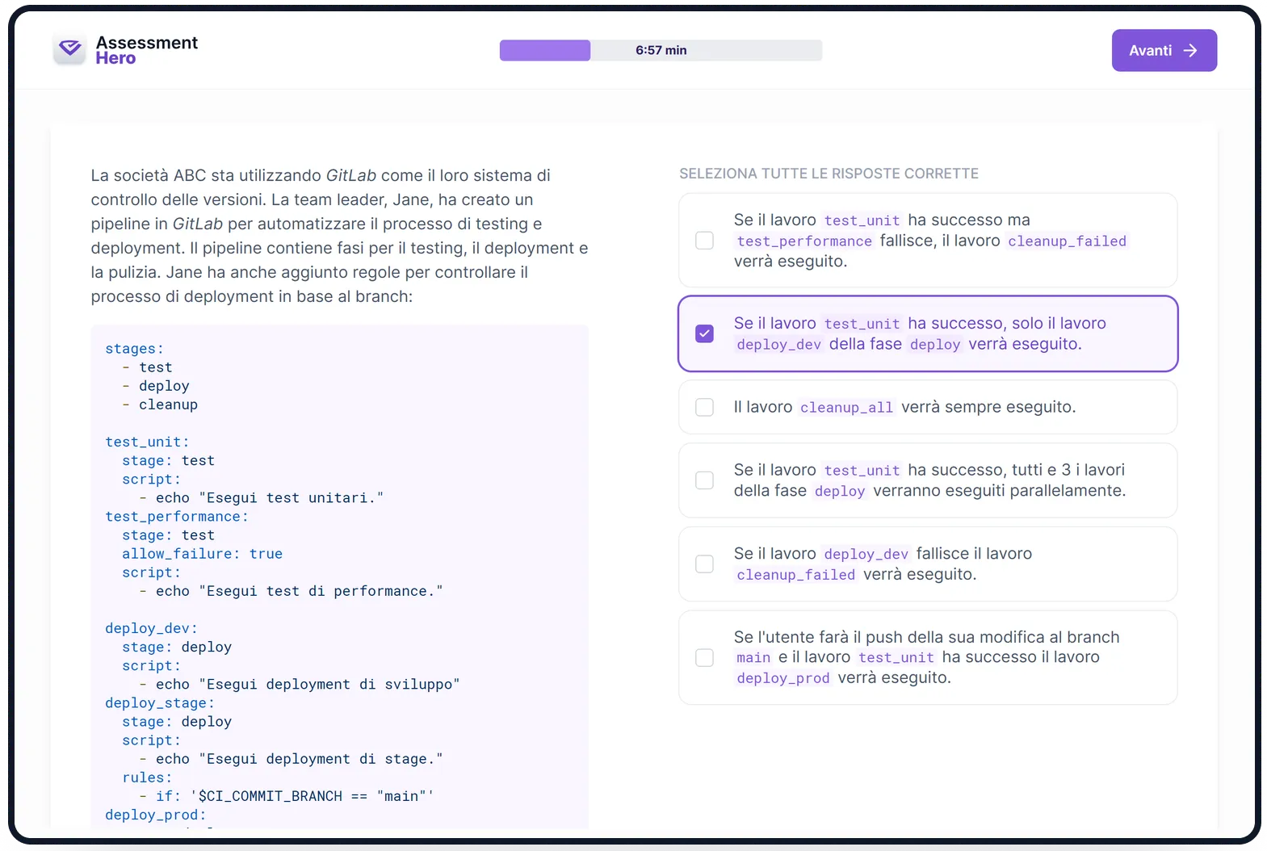Click the 'test_unit:' job name in the code

tap(147, 442)
